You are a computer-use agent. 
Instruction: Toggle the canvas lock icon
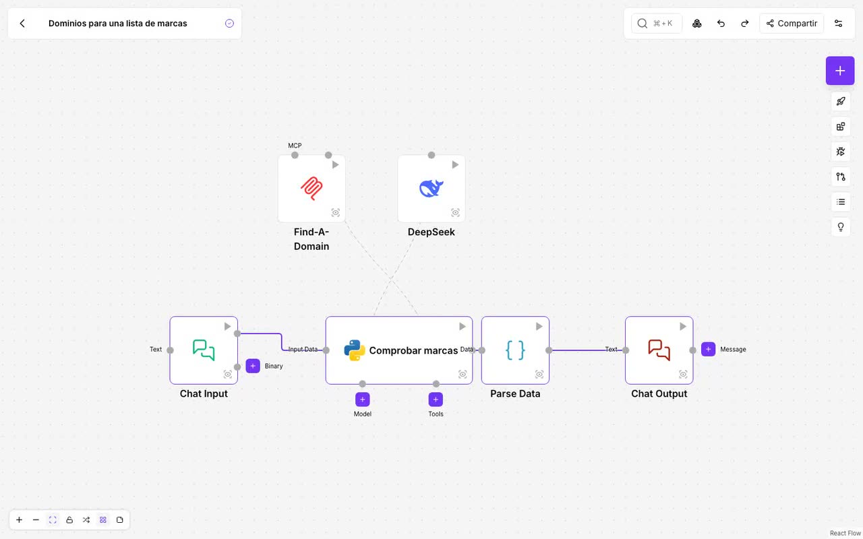click(x=69, y=520)
